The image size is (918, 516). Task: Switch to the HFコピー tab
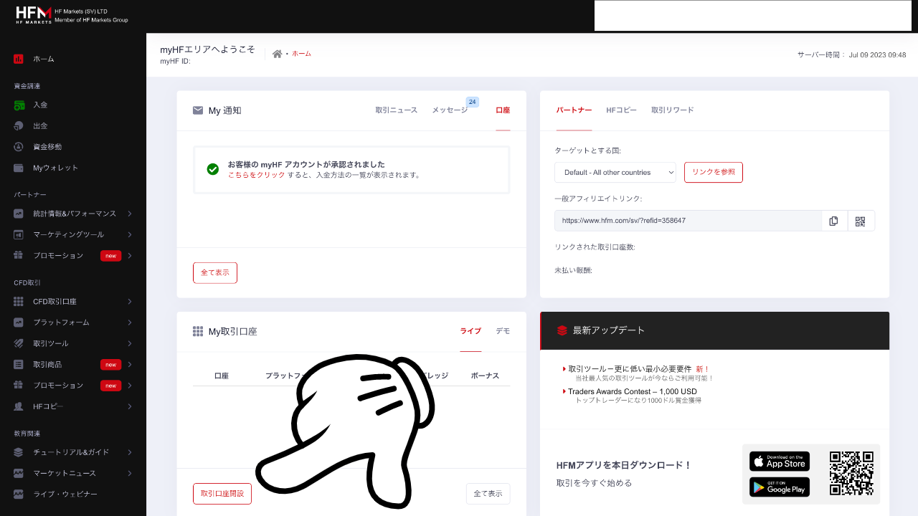click(x=621, y=110)
